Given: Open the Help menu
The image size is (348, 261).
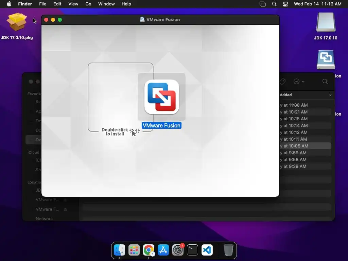Looking at the screenshot, I should click(x=126, y=4).
